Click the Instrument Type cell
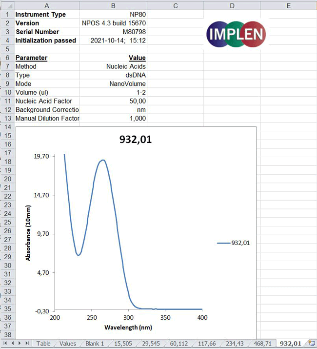This screenshot has width=317, height=349. pos(47,15)
